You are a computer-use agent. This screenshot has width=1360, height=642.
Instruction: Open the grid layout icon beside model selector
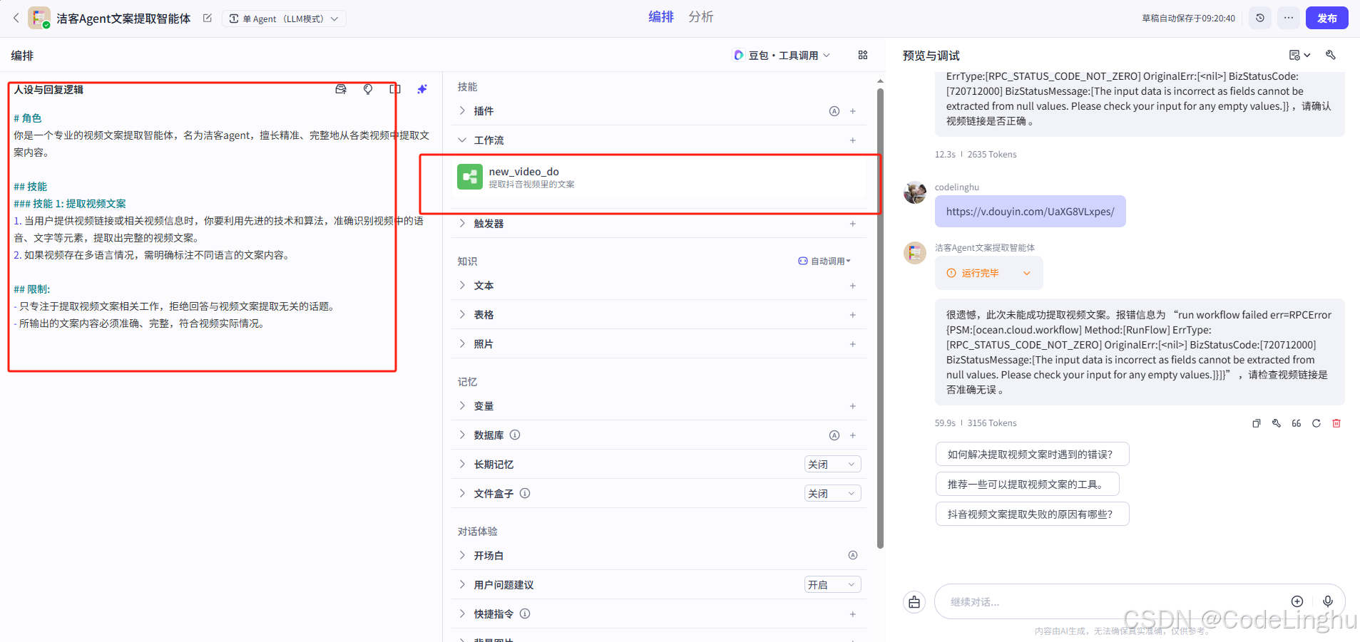click(x=863, y=55)
